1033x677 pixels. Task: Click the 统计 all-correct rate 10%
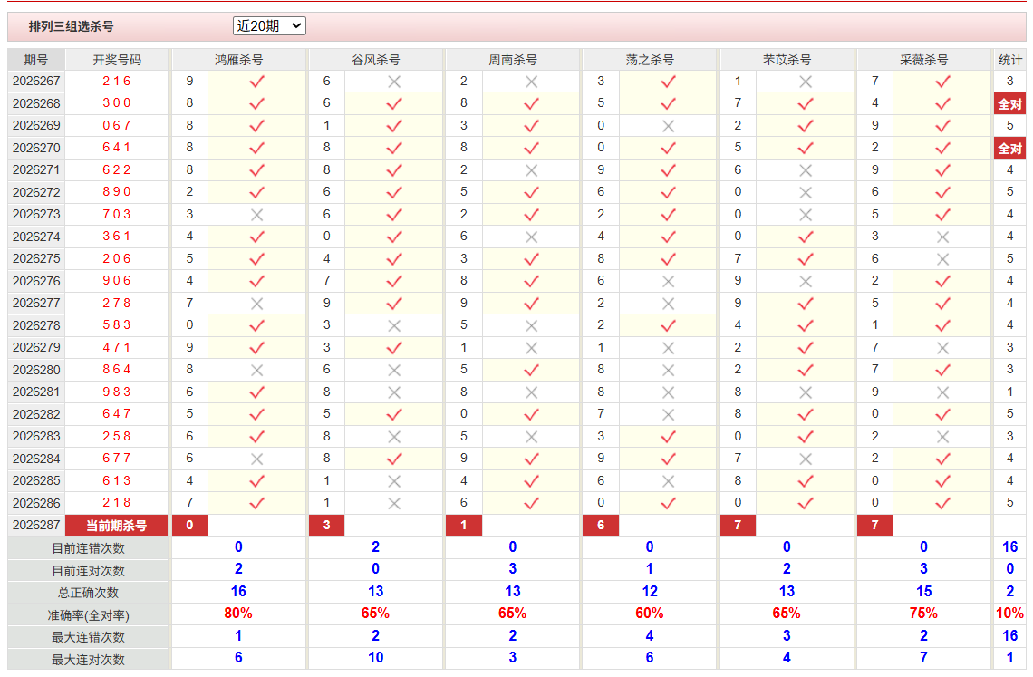click(1010, 613)
